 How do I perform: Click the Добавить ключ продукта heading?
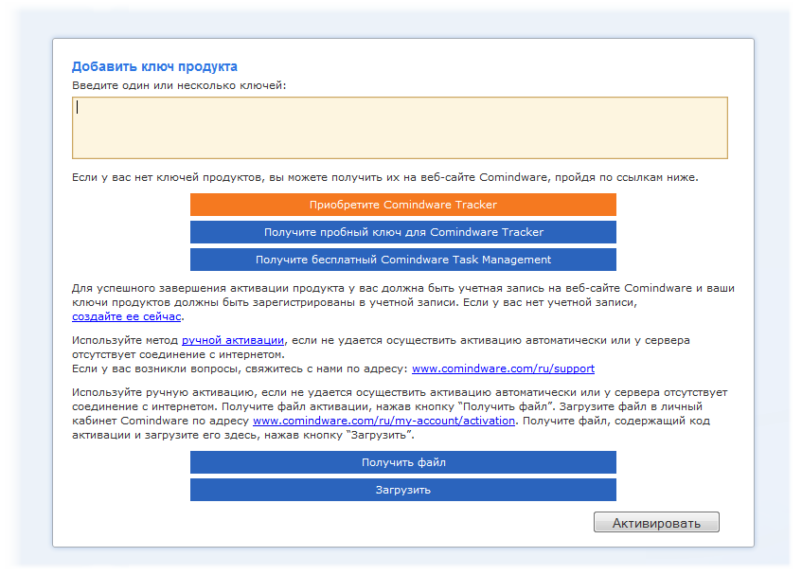tap(154, 66)
